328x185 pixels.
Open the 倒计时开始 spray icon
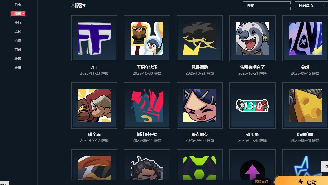click(147, 105)
